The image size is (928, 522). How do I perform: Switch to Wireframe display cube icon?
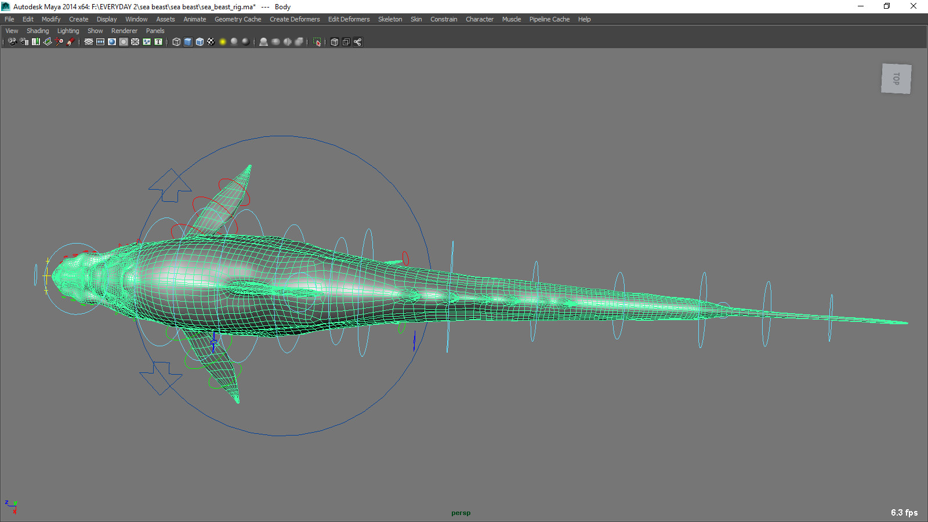coord(176,42)
